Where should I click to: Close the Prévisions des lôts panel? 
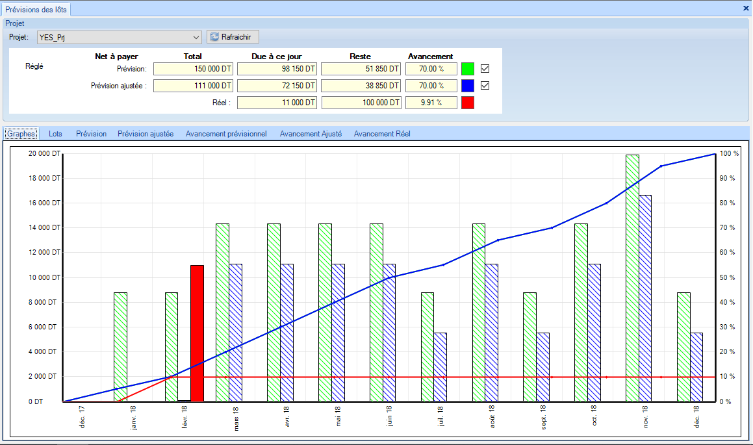[x=745, y=8]
